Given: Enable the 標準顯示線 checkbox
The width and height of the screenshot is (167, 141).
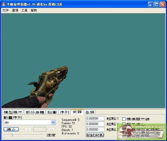Looking at the screenshot, I should point(124,119).
